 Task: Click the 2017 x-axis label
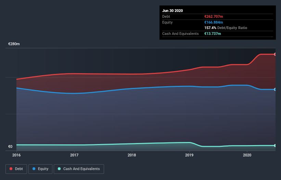(x=74, y=155)
